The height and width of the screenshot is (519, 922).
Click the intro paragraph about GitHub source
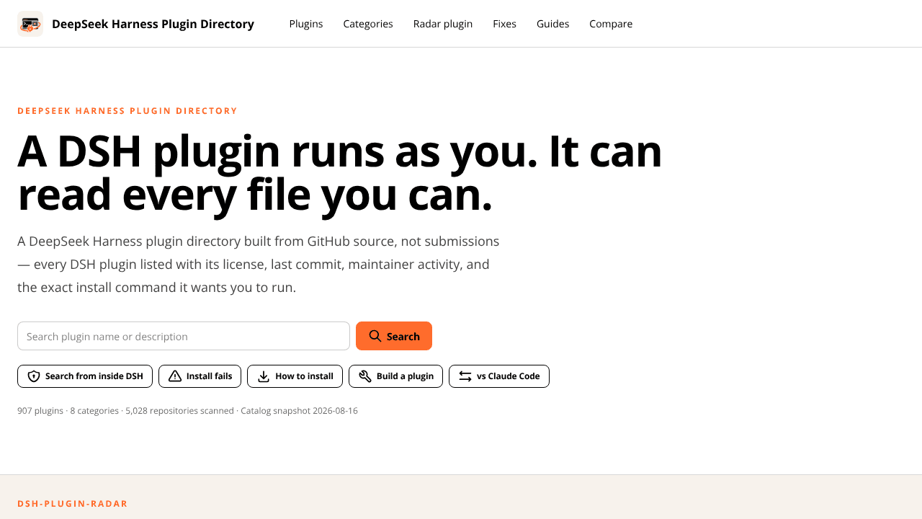[x=259, y=265]
